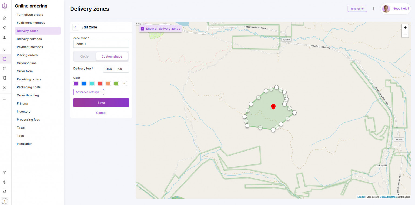Go to Order throttling settings
This screenshot has height=205, width=415.
(28, 95)
